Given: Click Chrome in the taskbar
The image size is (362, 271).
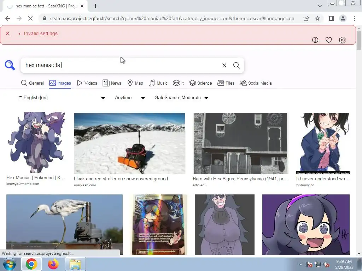Looking at the screenshot, I should click(x=31, y=264).
